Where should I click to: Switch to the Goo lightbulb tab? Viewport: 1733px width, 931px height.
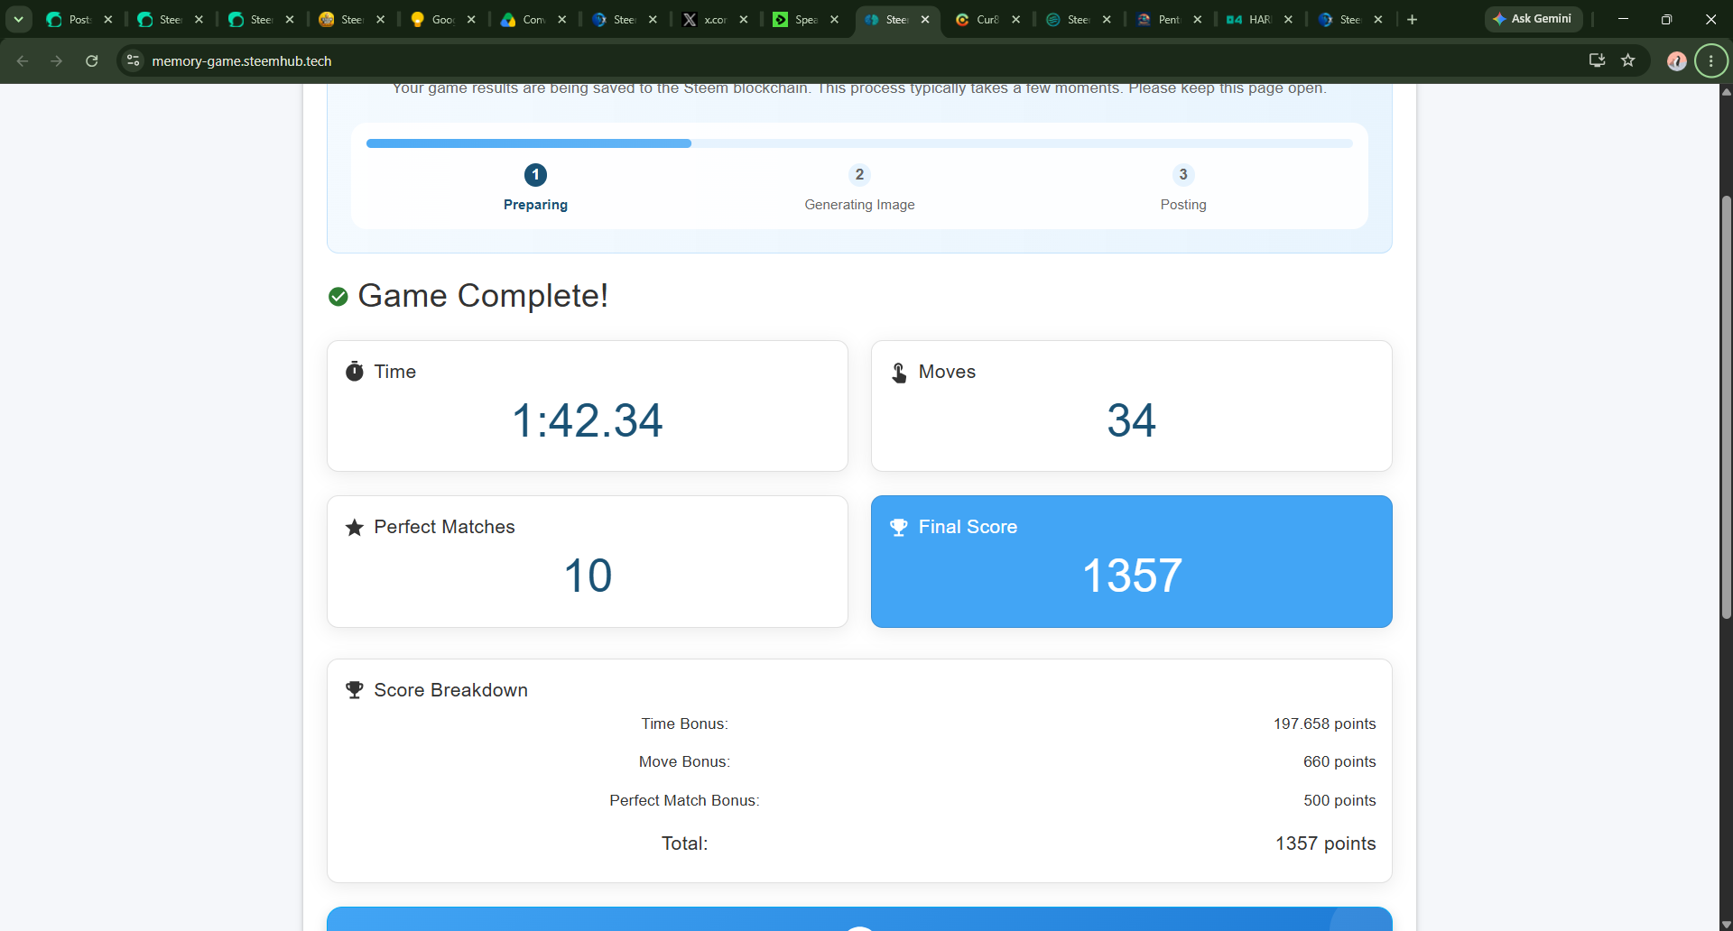pos(442,19)
